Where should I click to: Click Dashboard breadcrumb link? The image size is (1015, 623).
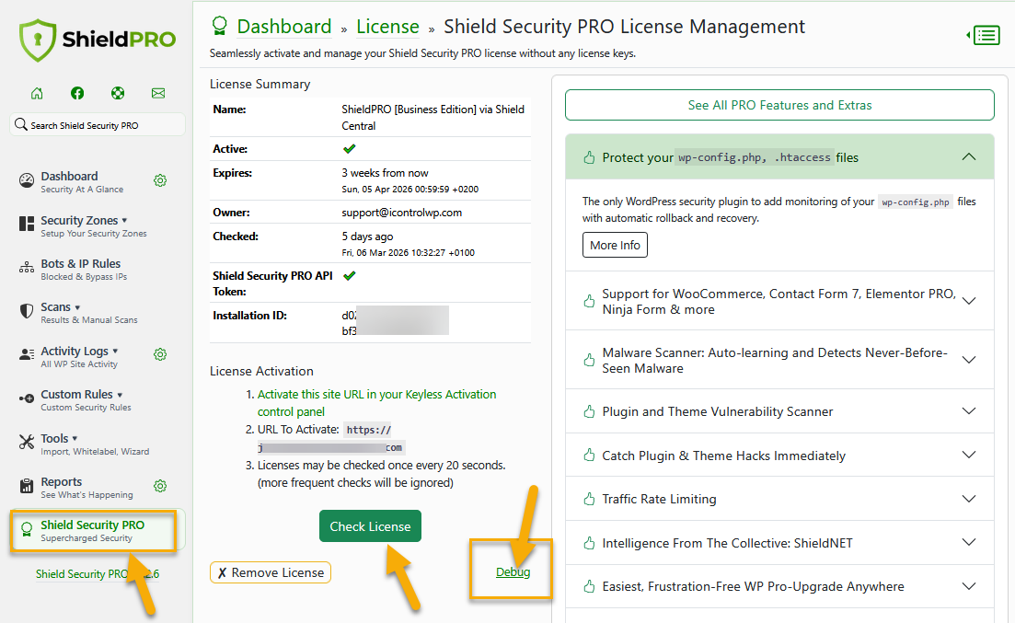tap(284, 27)
